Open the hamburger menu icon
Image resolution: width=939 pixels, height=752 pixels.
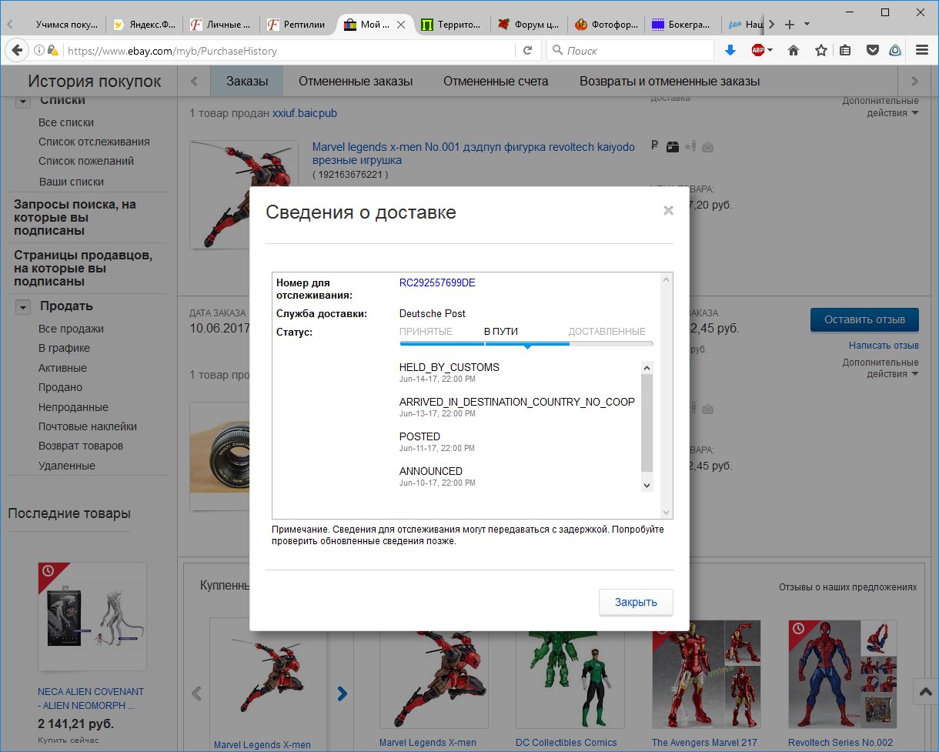922,50
